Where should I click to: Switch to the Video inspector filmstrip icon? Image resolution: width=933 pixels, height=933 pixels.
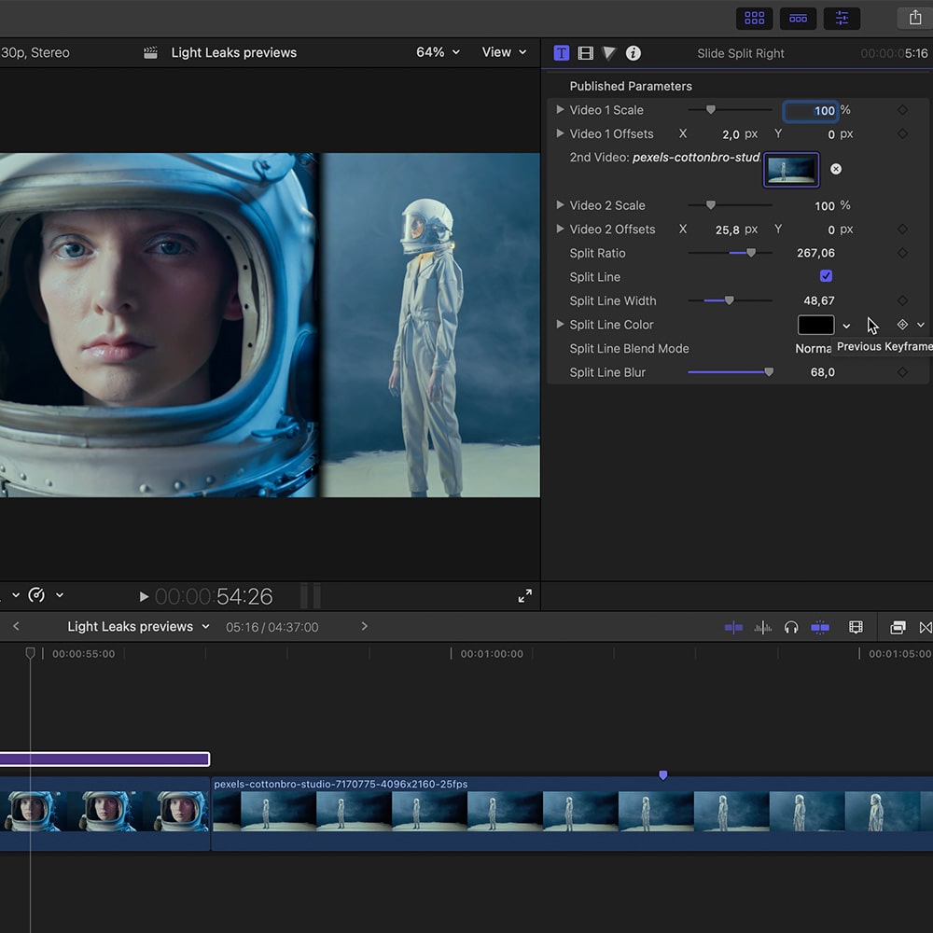pos(585,53)
